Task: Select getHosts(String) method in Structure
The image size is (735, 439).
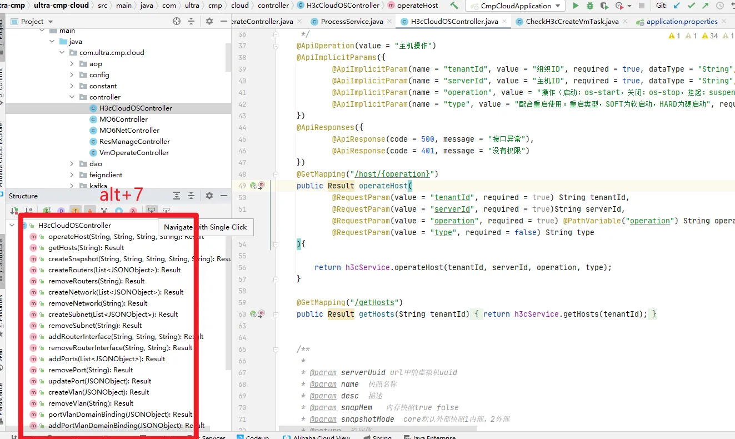Action: pyautogui.click(x=86, y=247)
